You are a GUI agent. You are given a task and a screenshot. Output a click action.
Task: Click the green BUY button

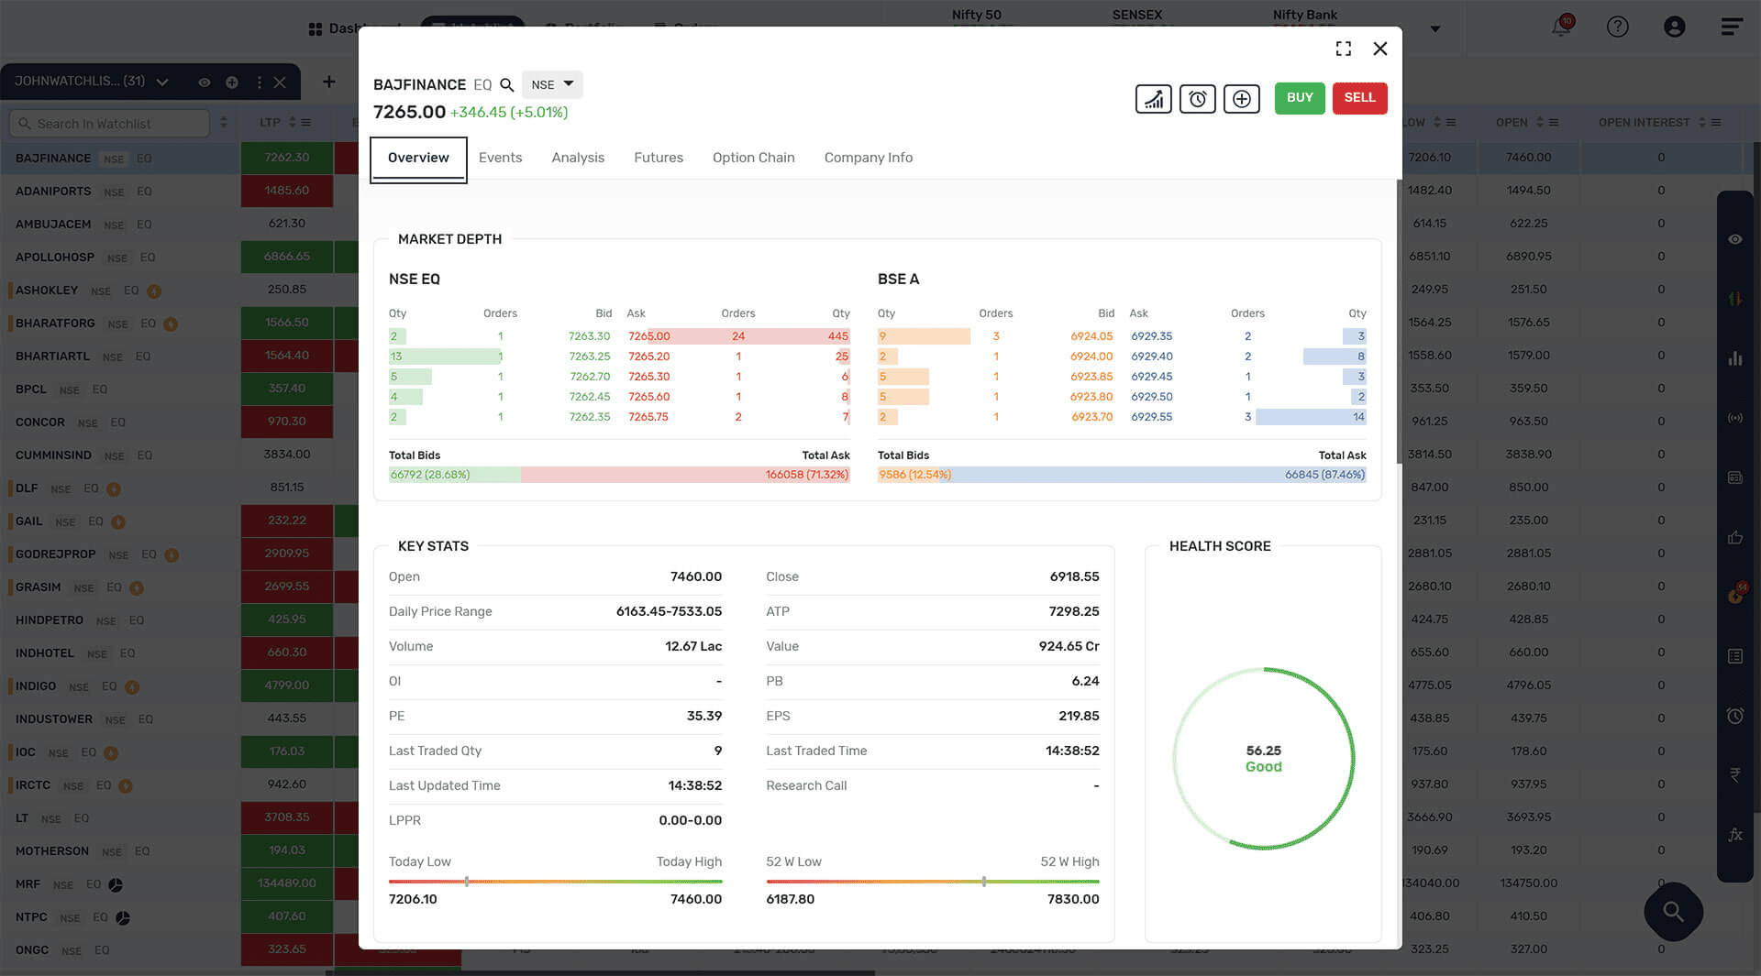pyautogui.click(x=1300, y=98)
